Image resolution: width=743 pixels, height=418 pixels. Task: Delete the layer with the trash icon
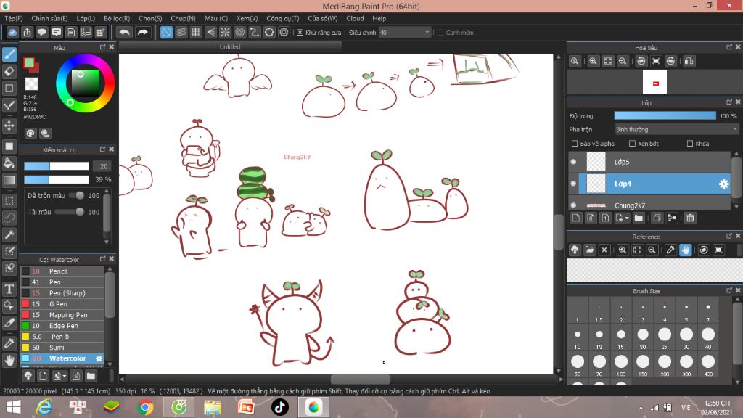click(690, 218)
